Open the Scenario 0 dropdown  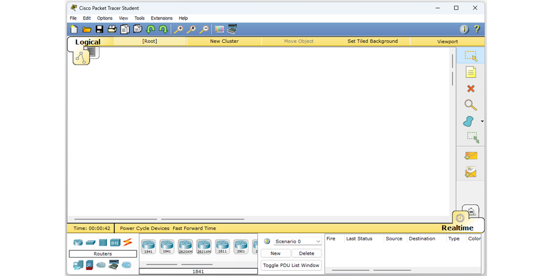point(298,241)
